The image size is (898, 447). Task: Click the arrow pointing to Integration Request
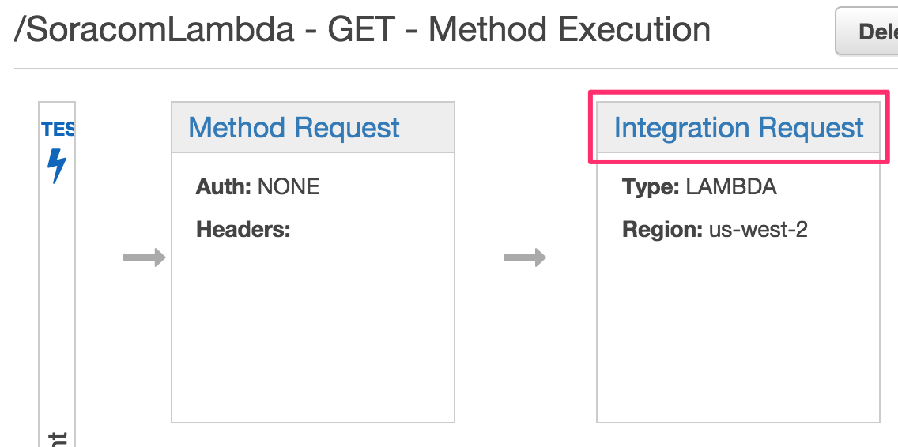tap(525, 257)
